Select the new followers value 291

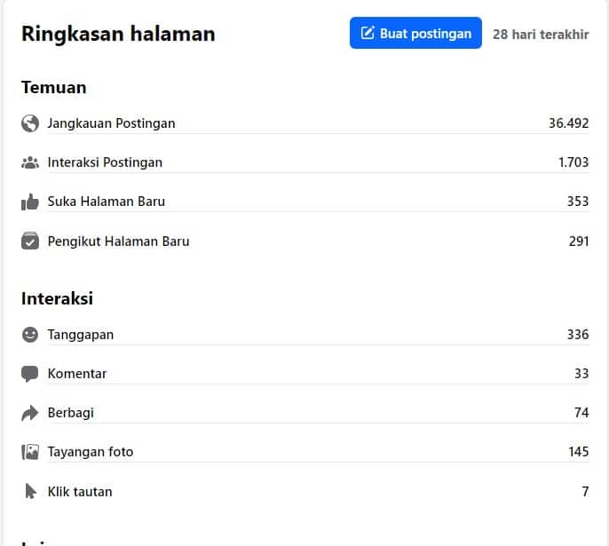tap(579, 241)
